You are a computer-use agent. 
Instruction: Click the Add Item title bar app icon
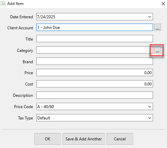point(3,4)
